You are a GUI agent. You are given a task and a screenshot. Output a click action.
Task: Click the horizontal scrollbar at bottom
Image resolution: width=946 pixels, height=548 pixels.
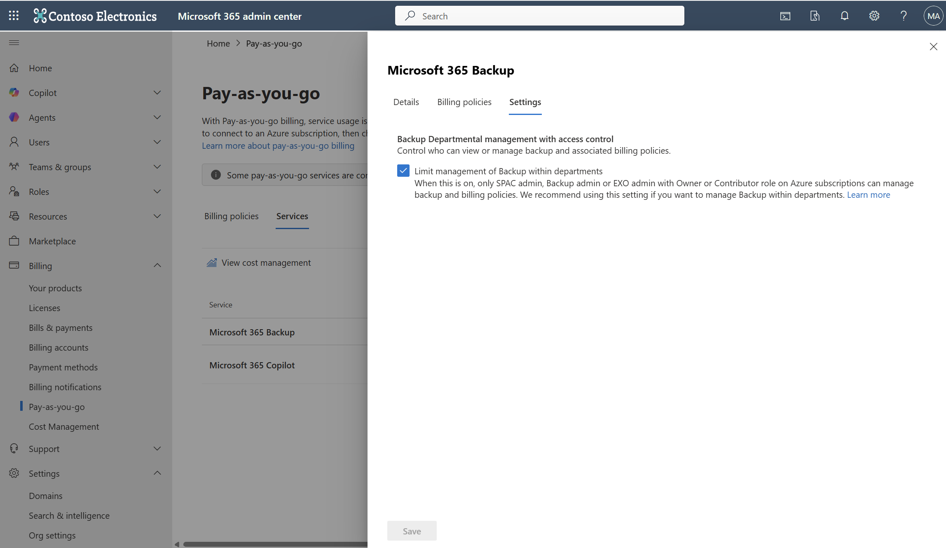click(x=275, y=544)
